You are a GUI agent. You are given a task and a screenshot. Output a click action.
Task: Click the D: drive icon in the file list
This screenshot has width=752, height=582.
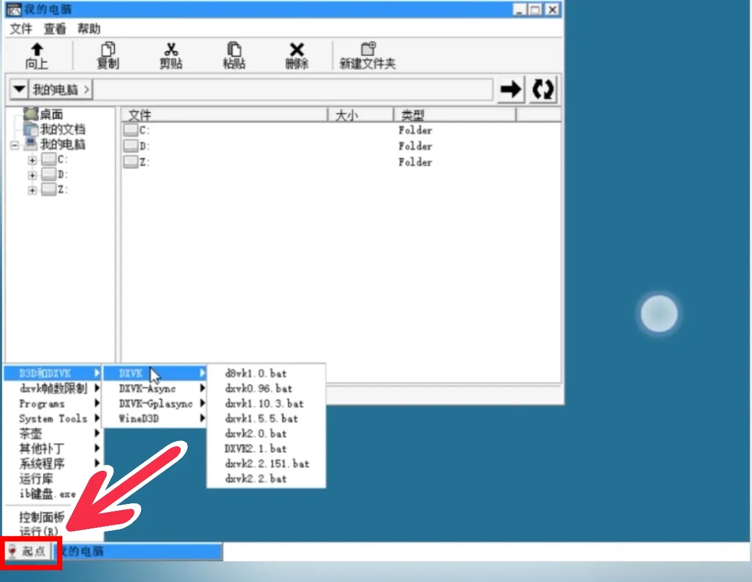click(131, 146)
